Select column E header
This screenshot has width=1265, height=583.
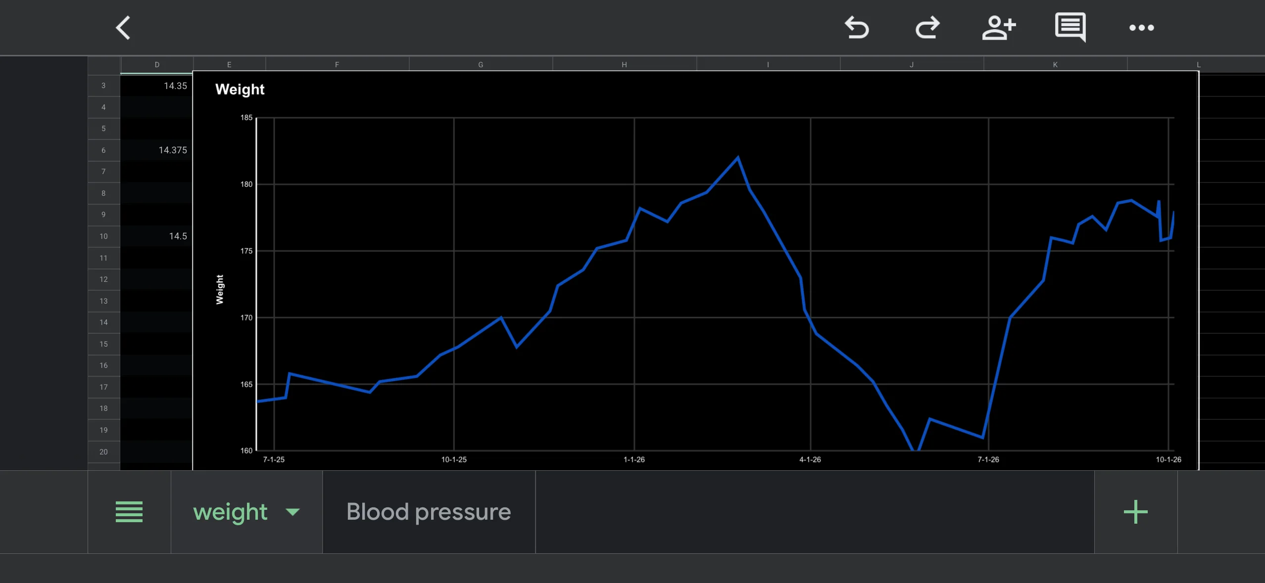(229, 65)
